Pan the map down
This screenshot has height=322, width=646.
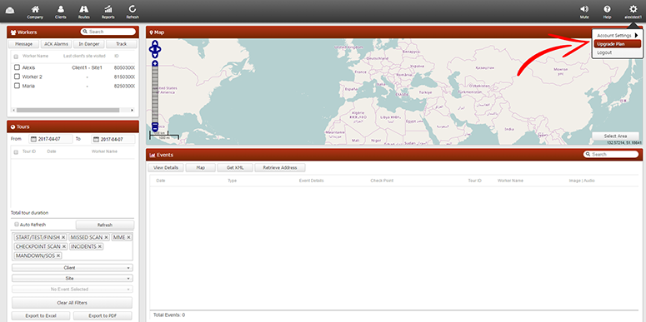(155, 56)
